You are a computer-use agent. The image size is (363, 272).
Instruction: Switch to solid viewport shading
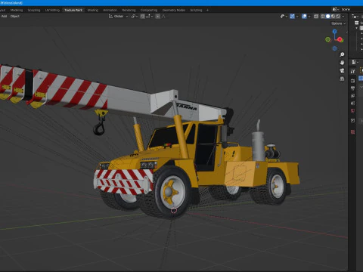click(x=327, y=17)
